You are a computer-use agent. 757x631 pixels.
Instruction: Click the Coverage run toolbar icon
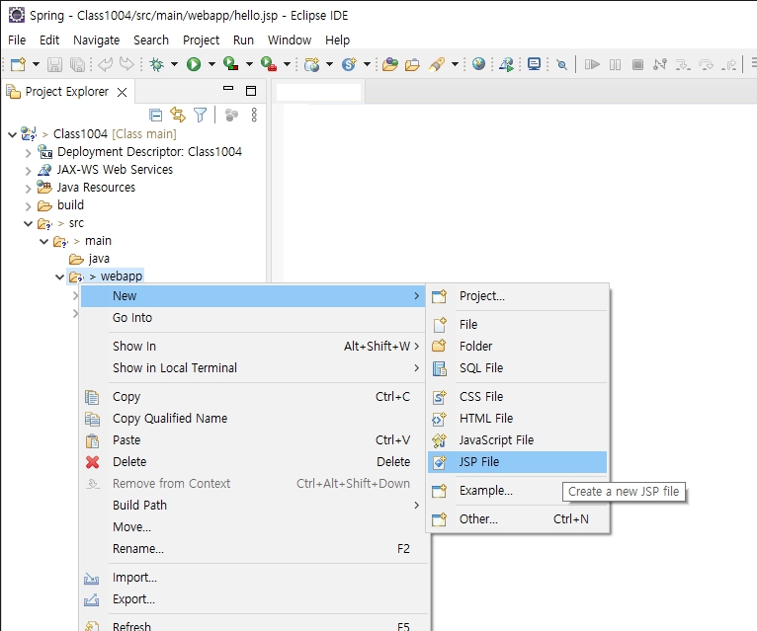click(231, 64)
